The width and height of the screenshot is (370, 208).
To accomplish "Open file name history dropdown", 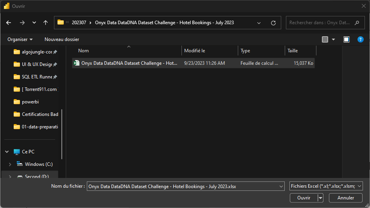I will tap(281, 186).
